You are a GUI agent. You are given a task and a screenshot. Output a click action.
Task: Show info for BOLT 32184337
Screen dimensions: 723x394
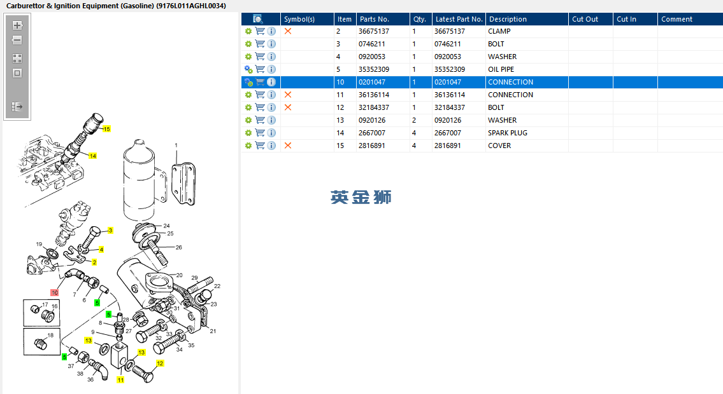point(271,107)
